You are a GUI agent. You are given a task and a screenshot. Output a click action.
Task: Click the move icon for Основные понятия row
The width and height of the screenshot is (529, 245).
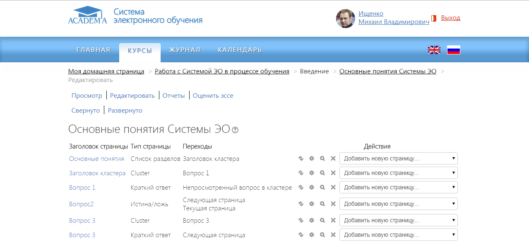[x=301, y=158]
